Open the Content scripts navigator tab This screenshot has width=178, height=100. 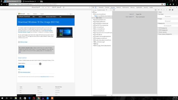pyautogui.click(x=101, y=10)
